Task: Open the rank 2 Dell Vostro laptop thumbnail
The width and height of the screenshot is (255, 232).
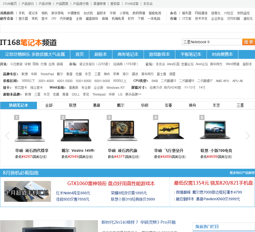Action: point(76,130)
